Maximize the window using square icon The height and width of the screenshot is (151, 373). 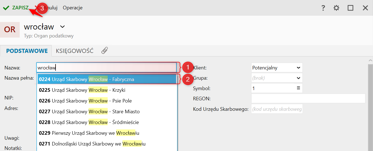click(351, 8)
